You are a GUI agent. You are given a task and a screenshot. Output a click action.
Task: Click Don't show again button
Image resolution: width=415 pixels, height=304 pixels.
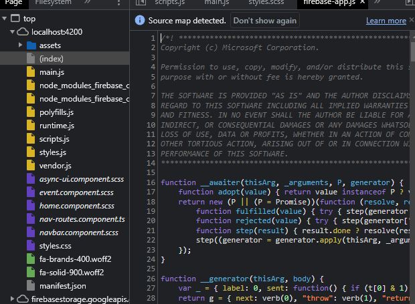(264, 21)
